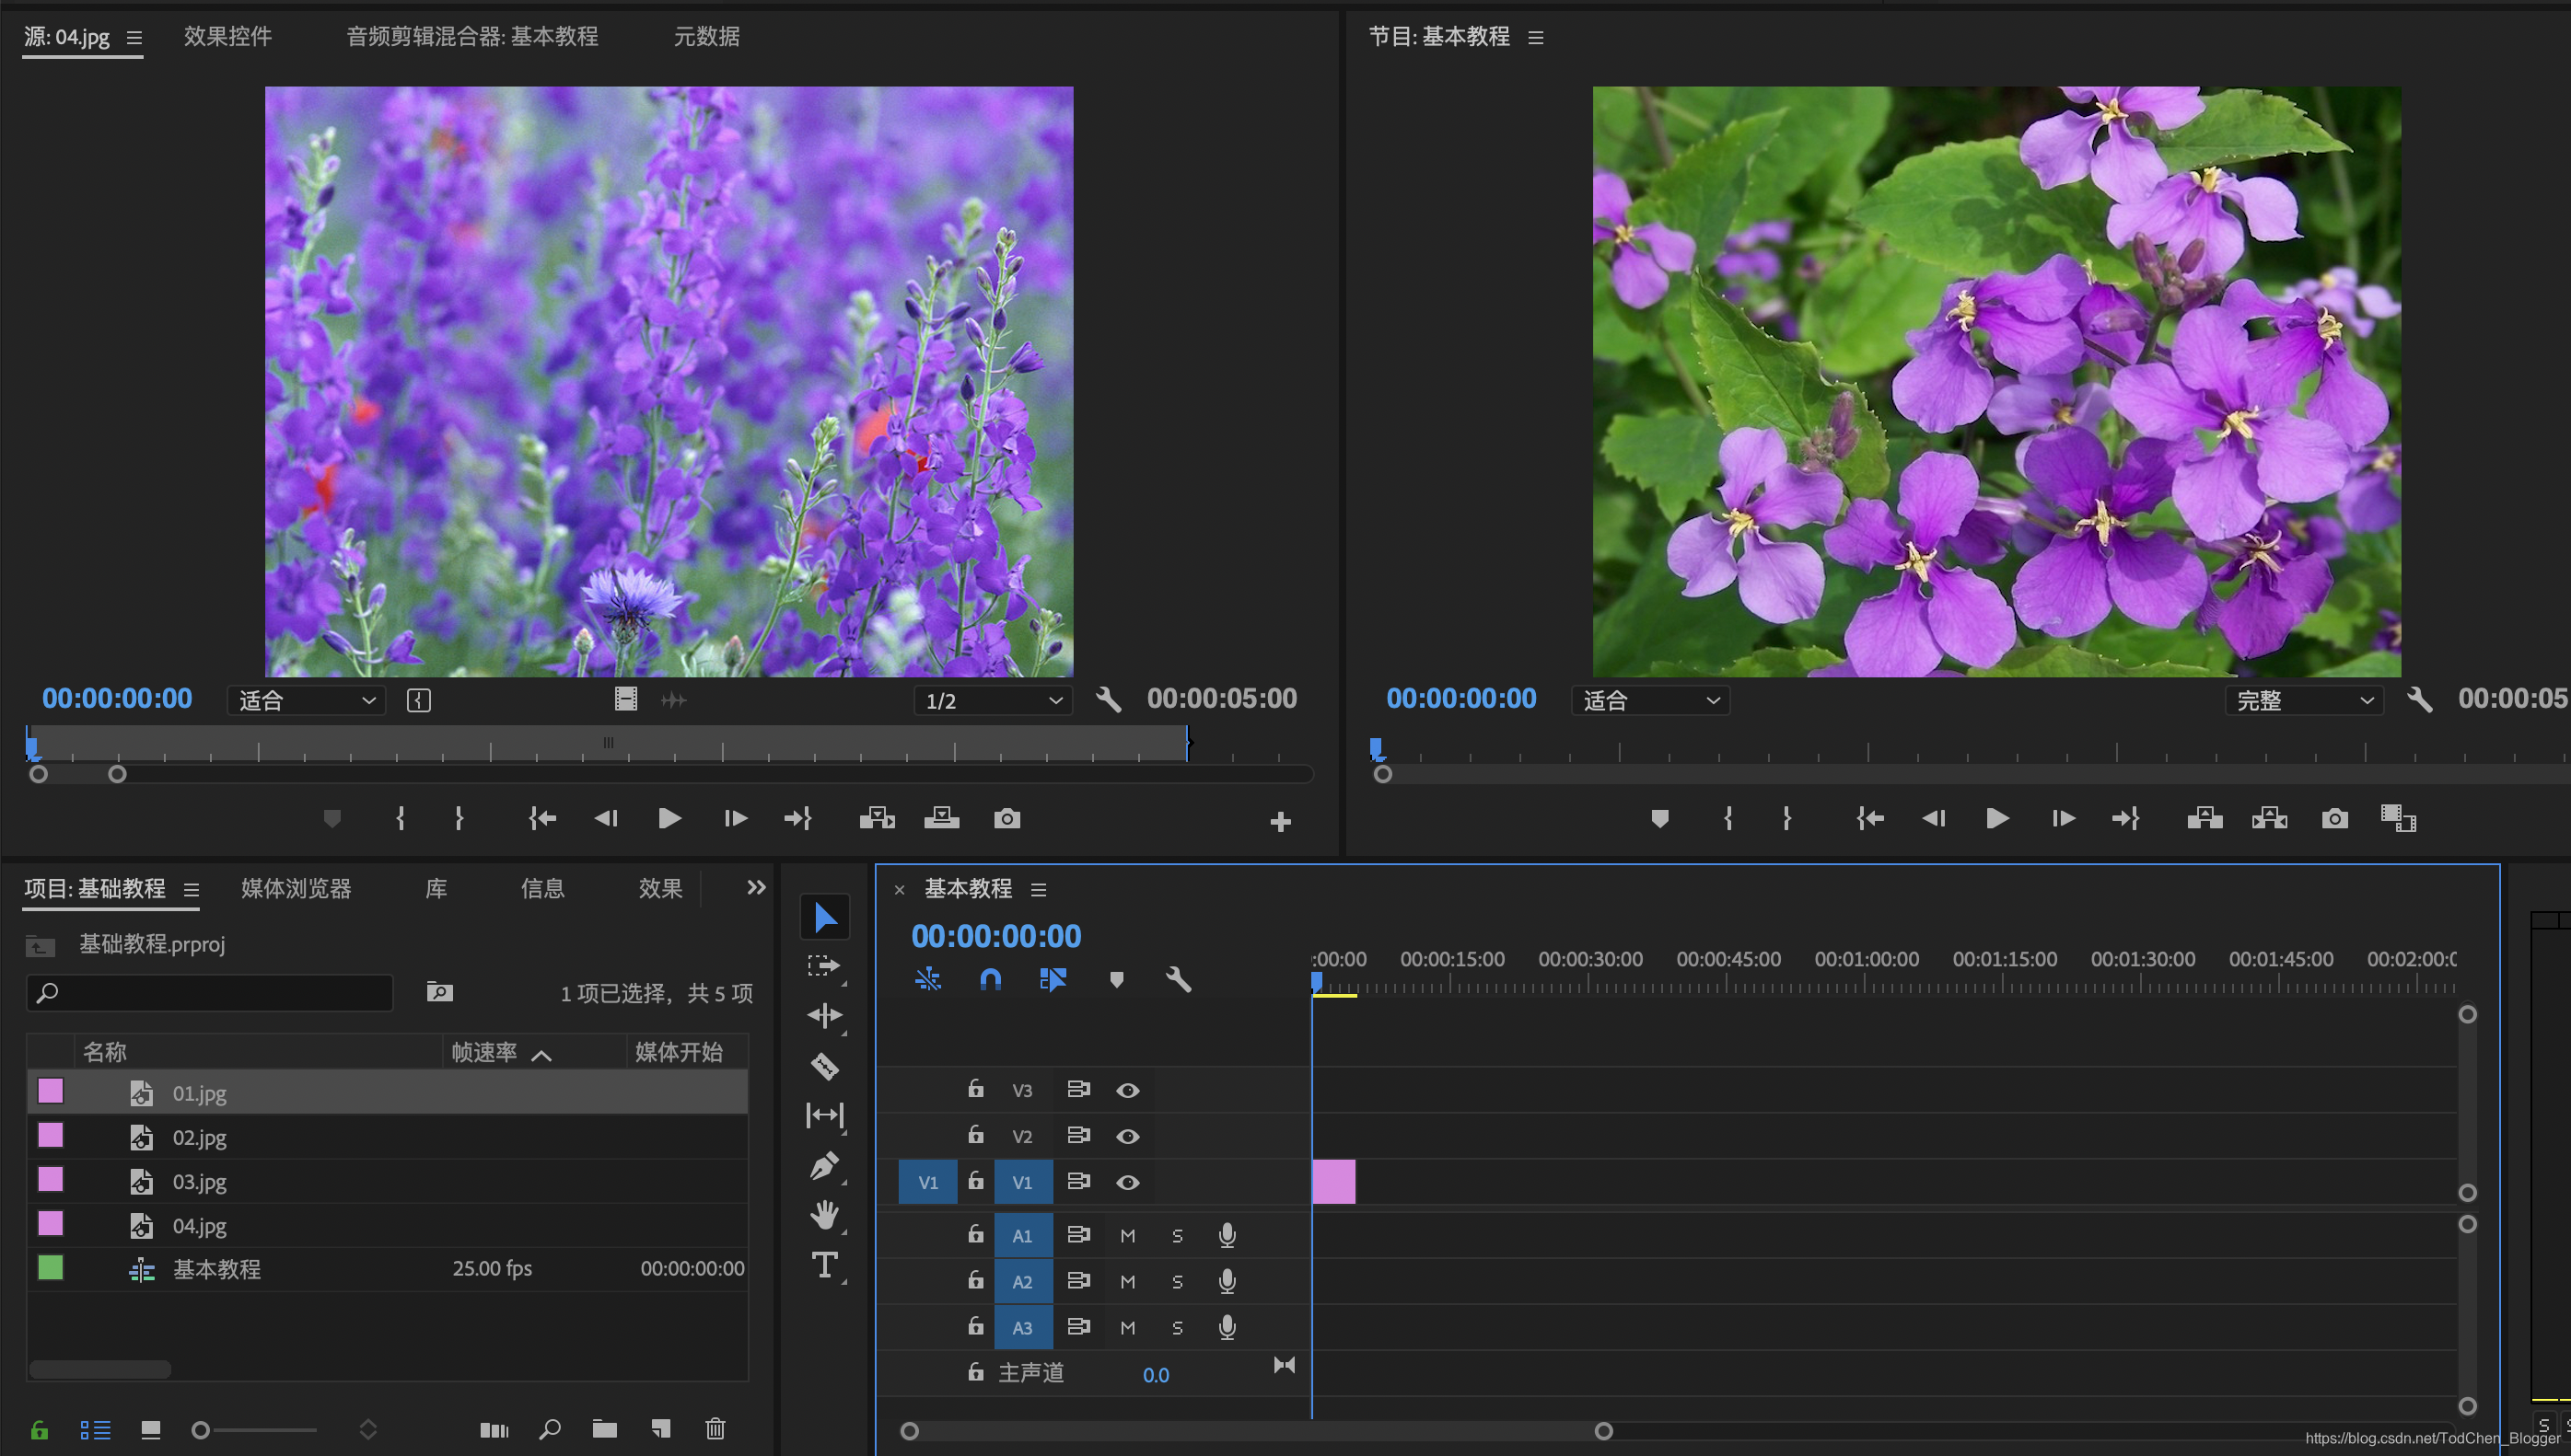Select the Type tool
2571x1456 pixels.
point(824,1266)
